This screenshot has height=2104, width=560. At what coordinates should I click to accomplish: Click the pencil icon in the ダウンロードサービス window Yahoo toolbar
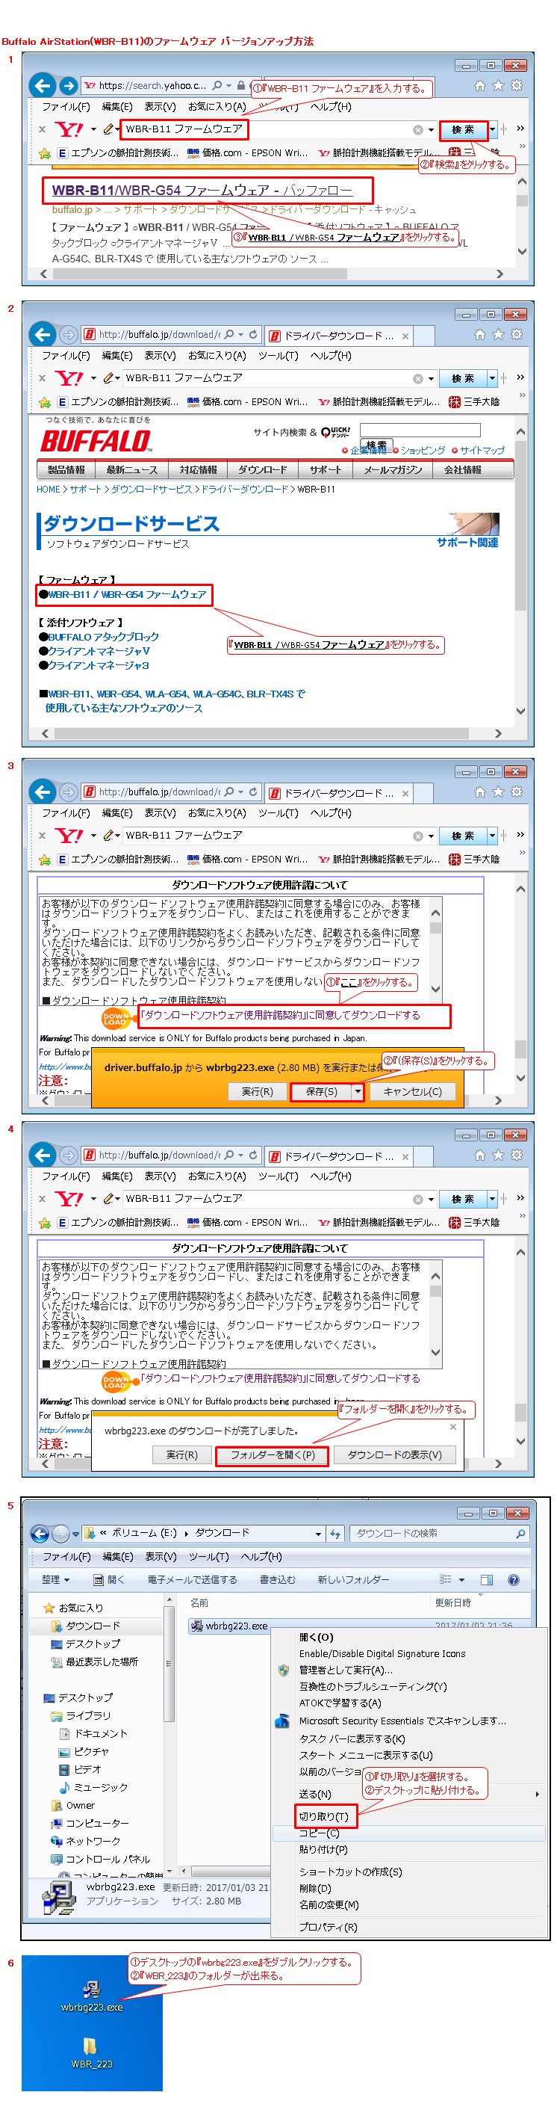pyautogui.click(x=108, y=378)
